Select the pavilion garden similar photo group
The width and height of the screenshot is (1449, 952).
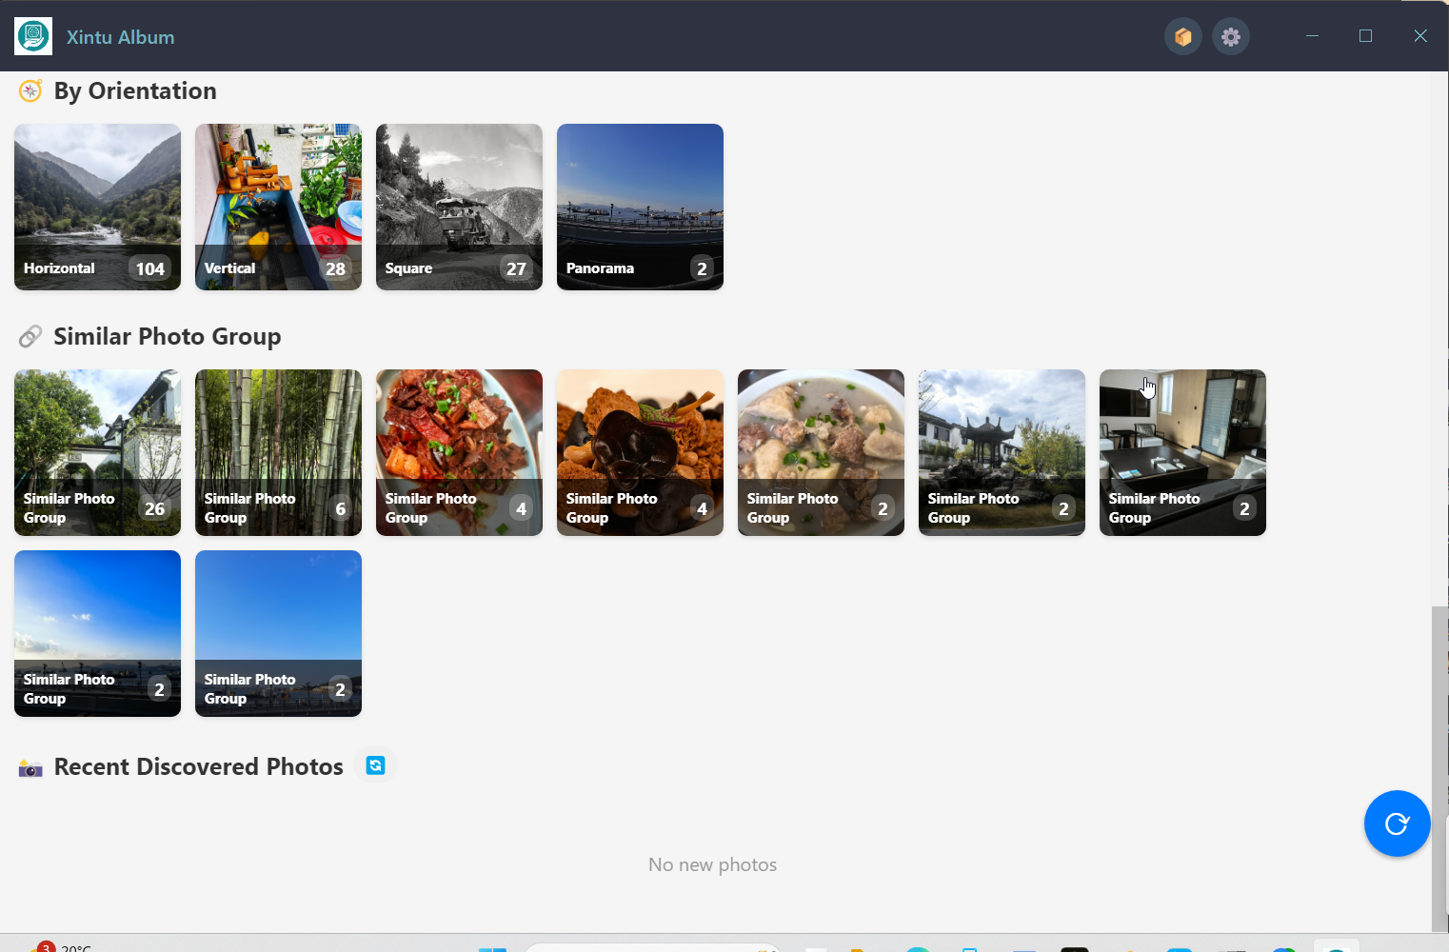click(1002, 452)
